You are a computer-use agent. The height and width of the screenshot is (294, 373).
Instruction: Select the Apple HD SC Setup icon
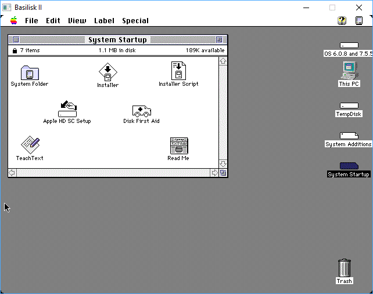point(67,108)
